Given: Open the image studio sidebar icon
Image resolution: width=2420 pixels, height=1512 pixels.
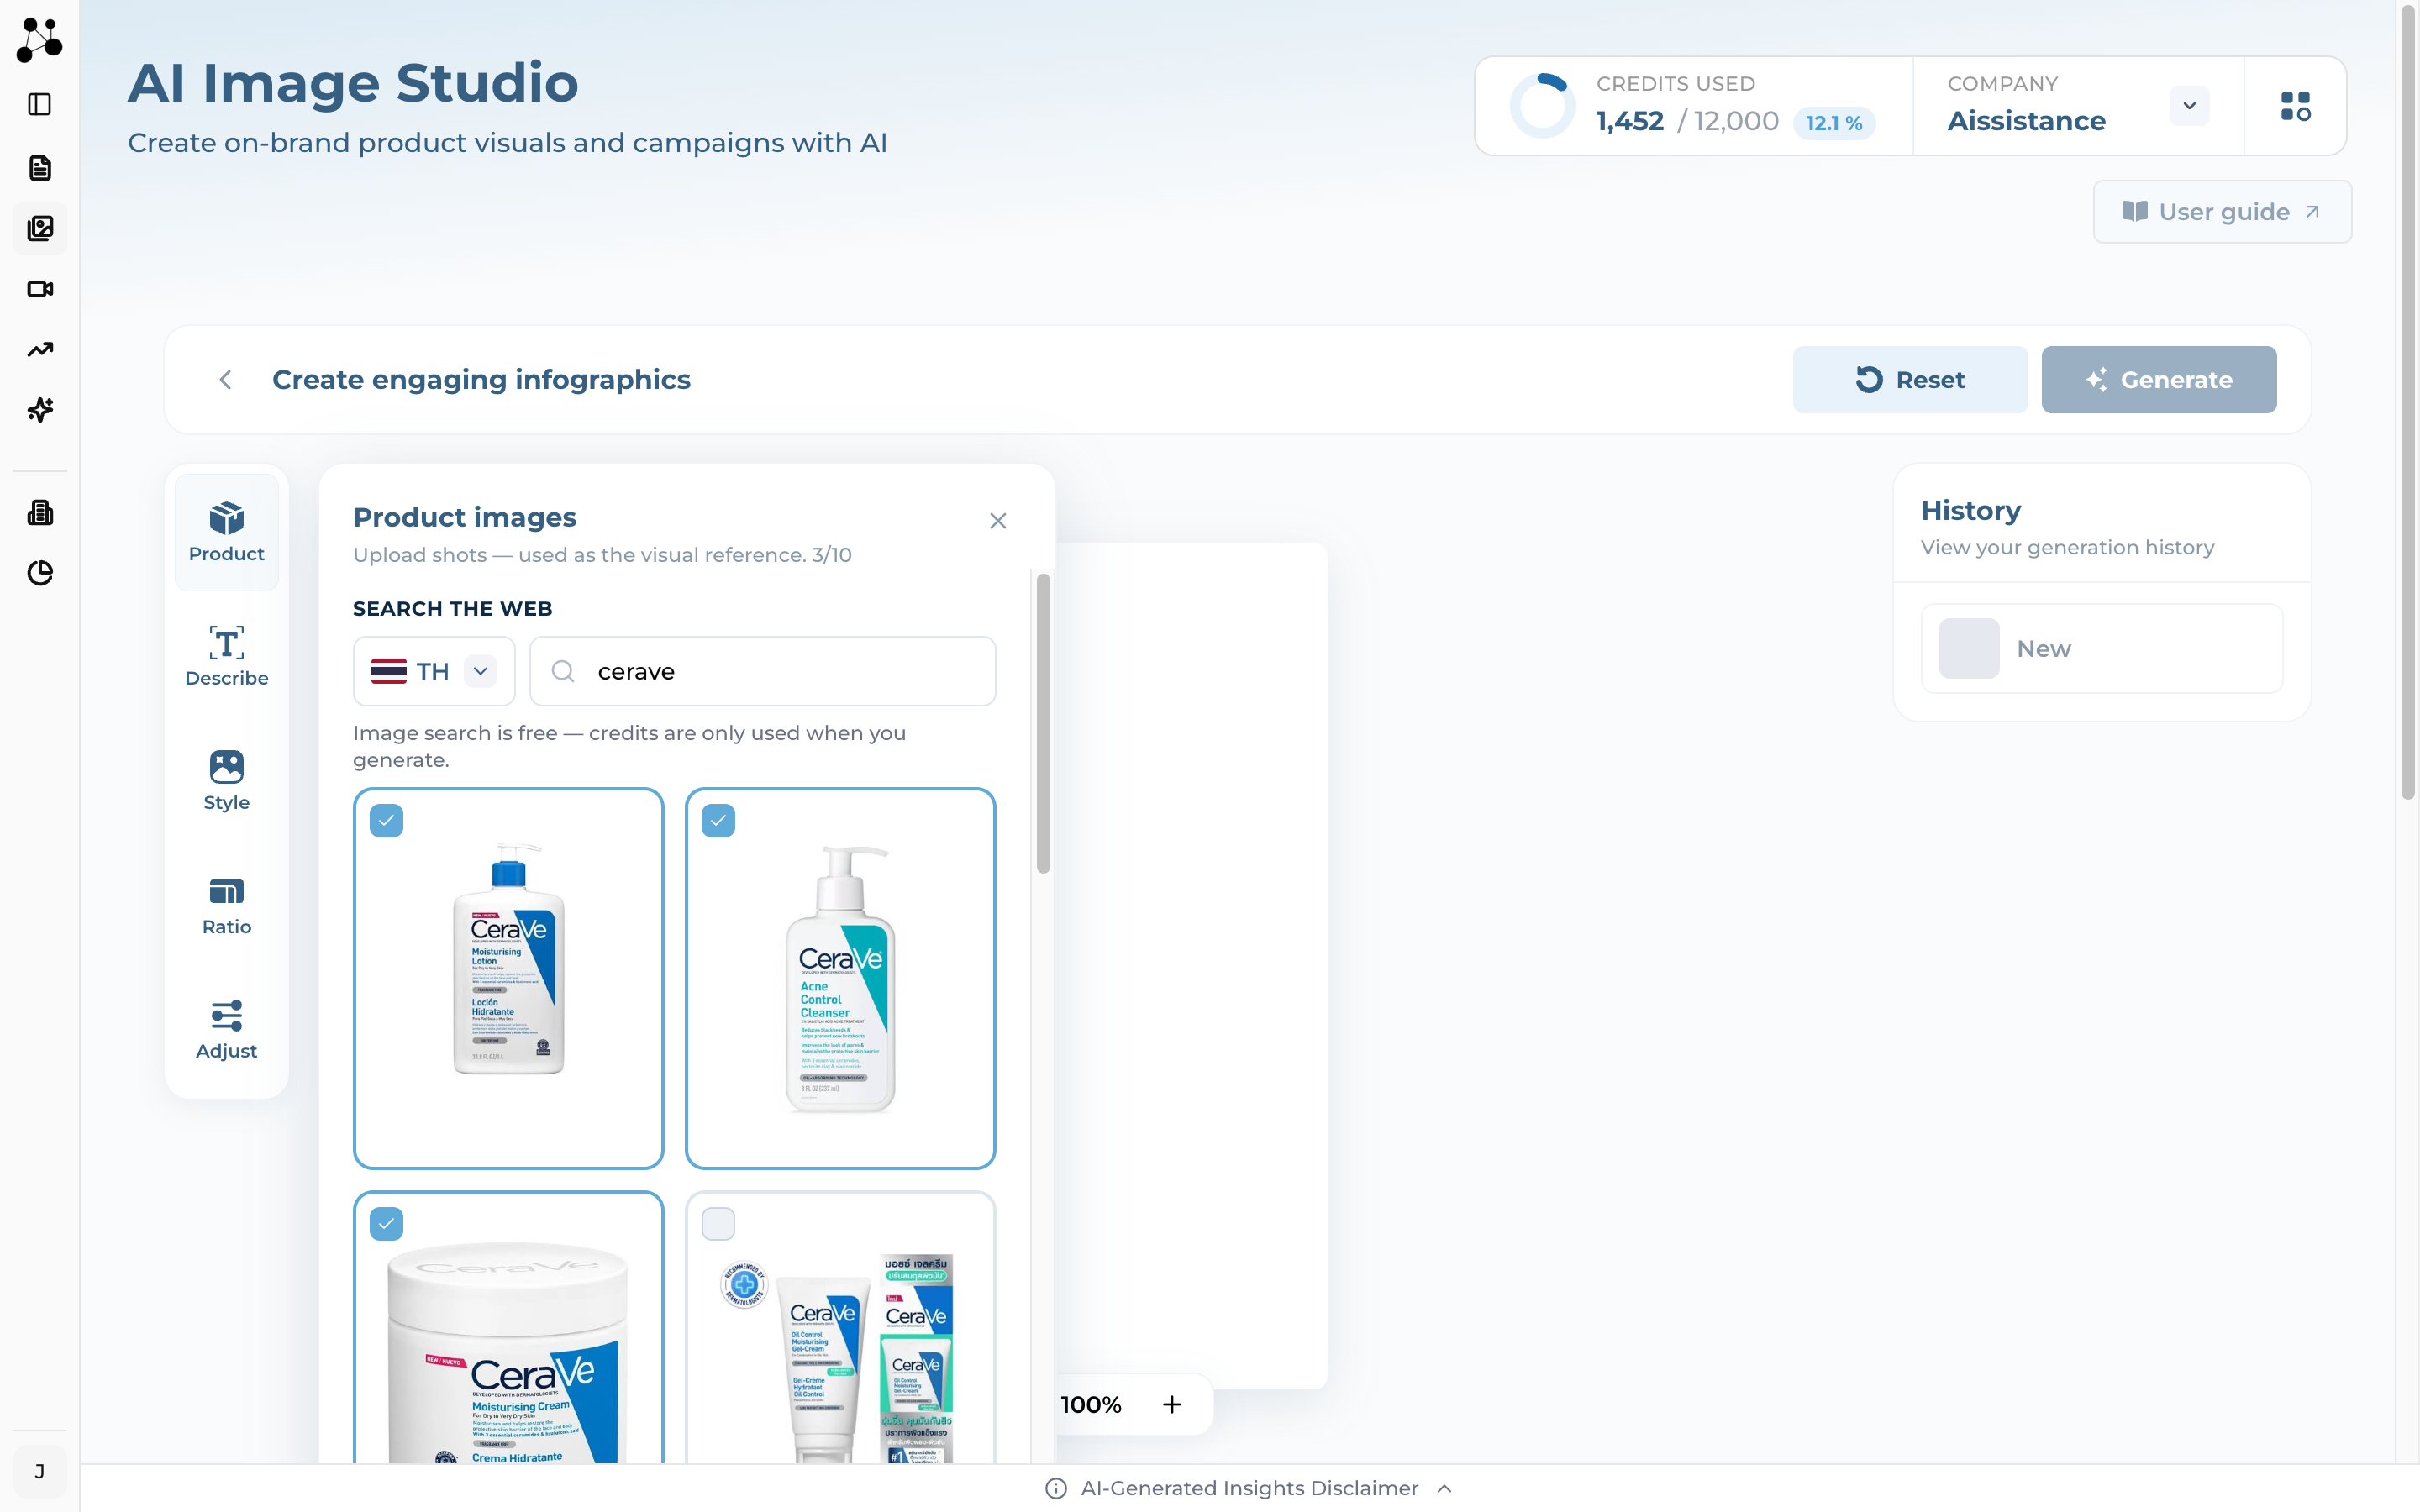Looking at the screenshot, I should coord(39,228).
